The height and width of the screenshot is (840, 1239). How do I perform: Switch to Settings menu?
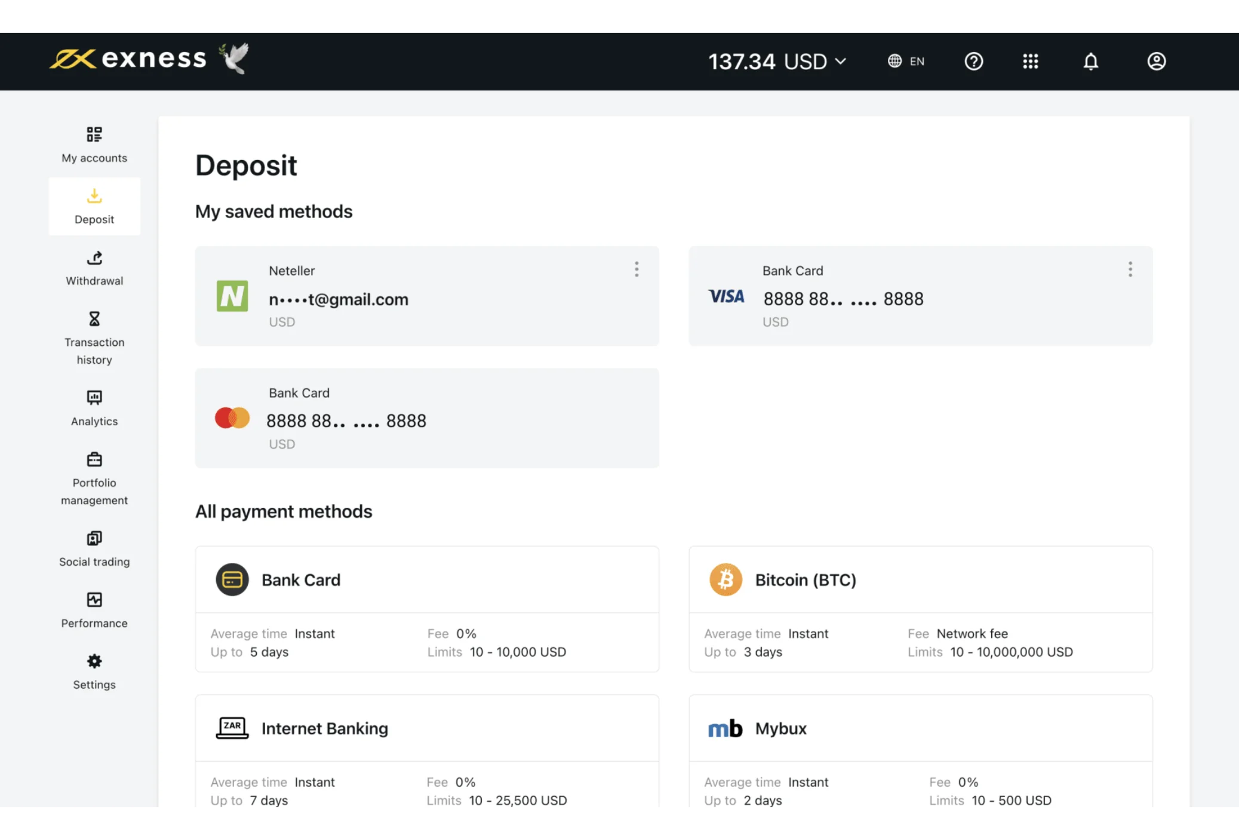(x=94, y=670)
